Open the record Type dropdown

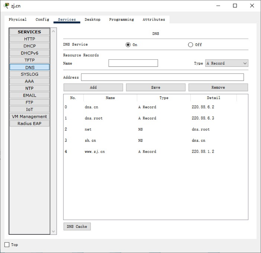tap(226, 63)
